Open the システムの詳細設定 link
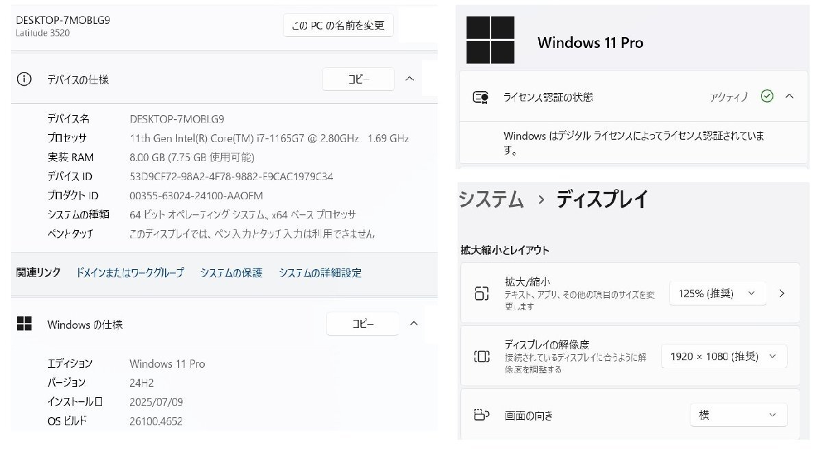Screen dimensions: 822x452 click(321, 273)
